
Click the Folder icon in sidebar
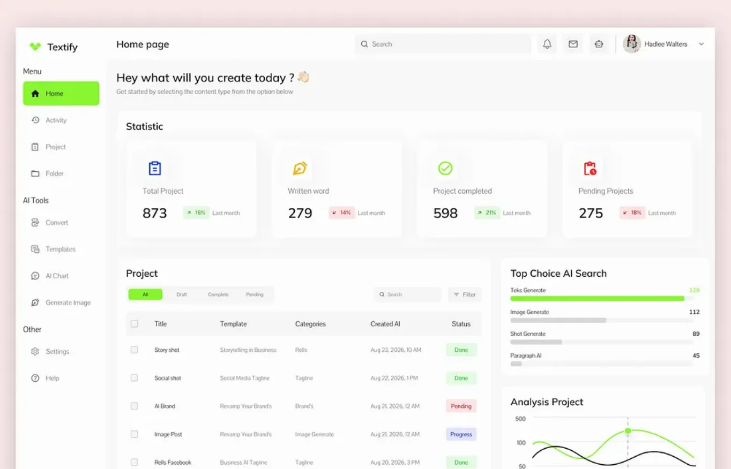(35, 173)
